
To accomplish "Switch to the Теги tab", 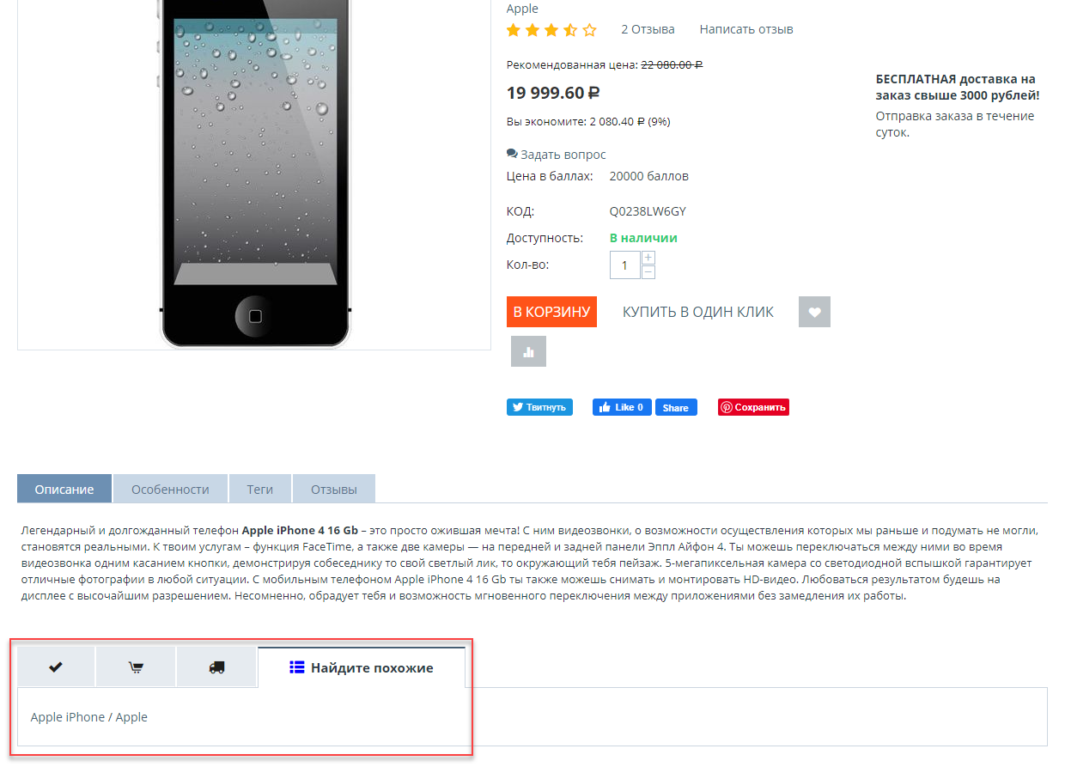I will click(x=260, y=489).
